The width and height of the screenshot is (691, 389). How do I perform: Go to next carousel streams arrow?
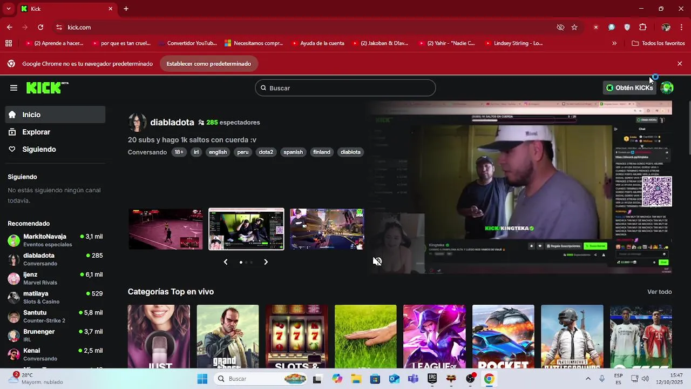(x=266, y=262)
